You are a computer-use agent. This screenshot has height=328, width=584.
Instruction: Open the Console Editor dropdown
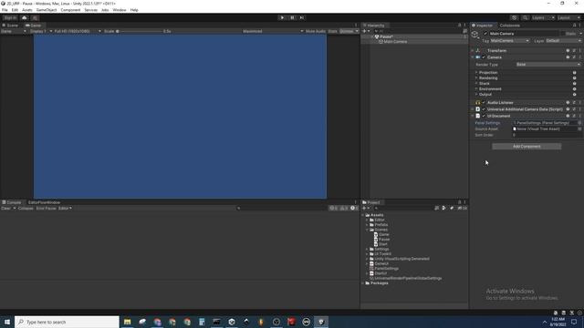[65, 209]
